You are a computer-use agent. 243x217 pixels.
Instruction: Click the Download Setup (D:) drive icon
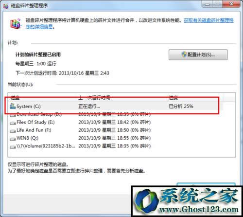(13, 115)
